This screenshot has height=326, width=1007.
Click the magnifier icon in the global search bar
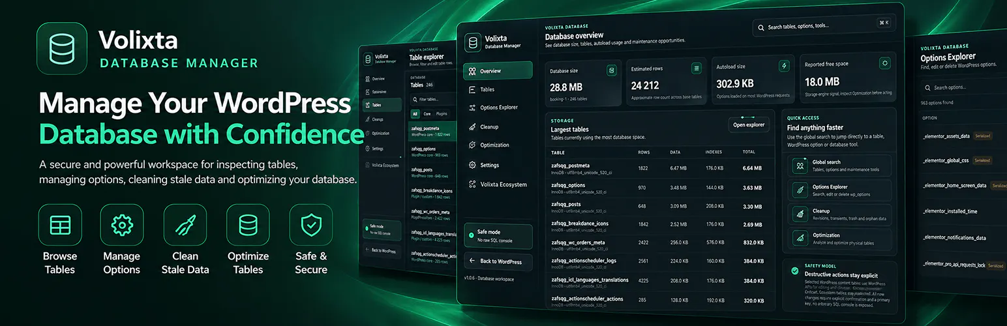(761, 27)
